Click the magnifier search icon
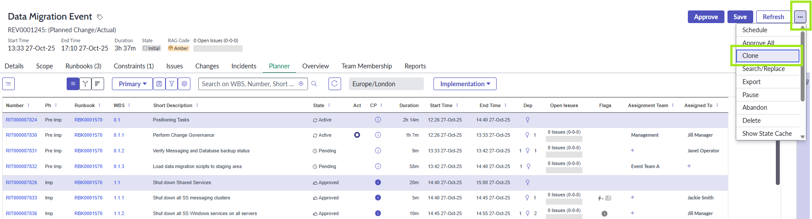The height and width of the screenshot is (219, 812). [314, 84]
